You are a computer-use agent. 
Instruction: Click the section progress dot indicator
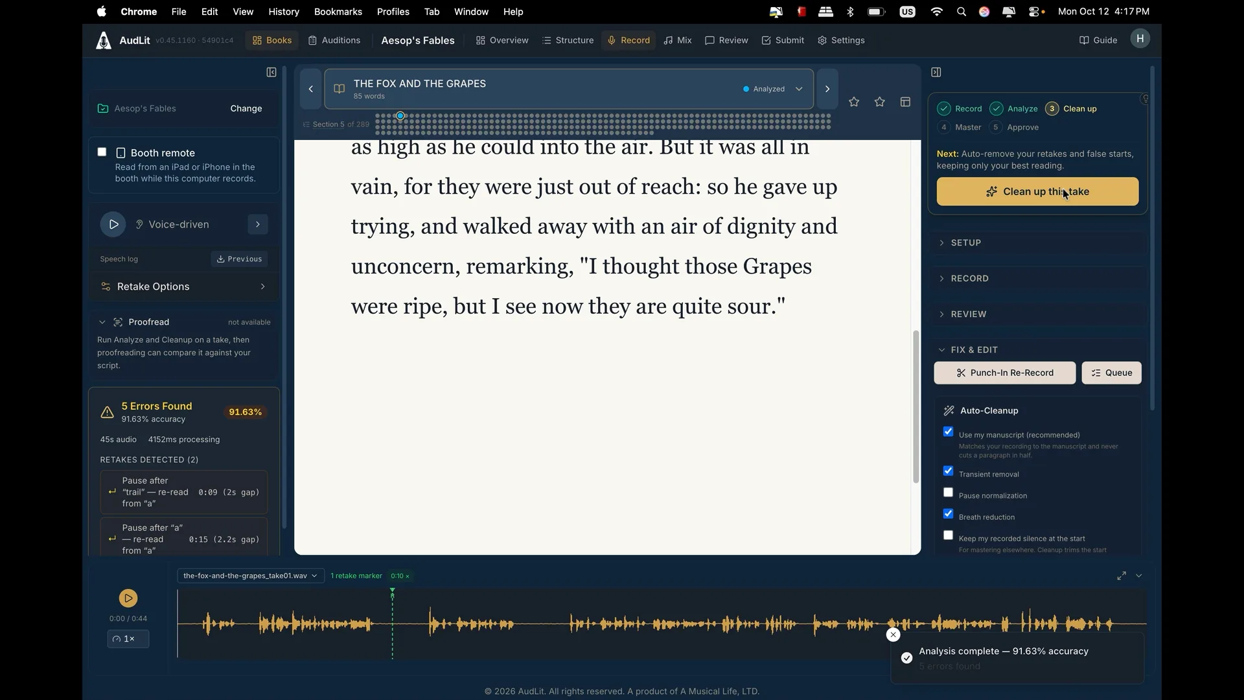(400, 116)
